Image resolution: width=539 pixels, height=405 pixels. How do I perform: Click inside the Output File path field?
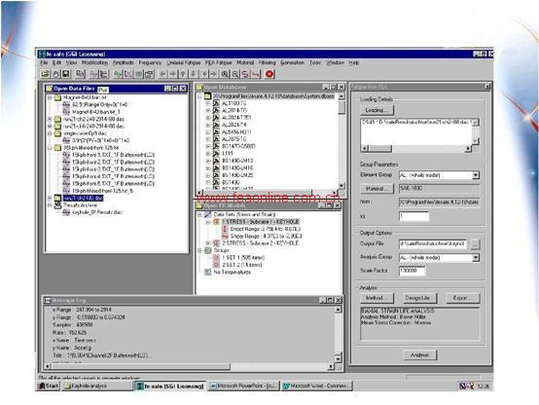(433, 244)
